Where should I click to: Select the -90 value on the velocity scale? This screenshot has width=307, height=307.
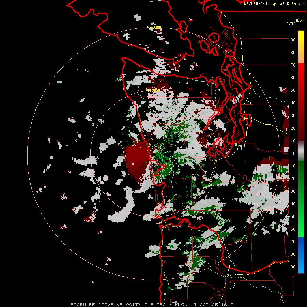(x=292, y=267)
